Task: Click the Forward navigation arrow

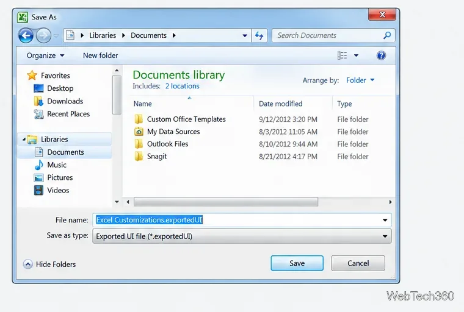Action: pos(43,36)
